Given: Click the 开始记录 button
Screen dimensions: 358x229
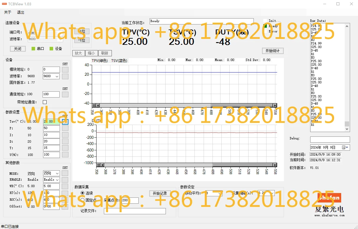Looking at the screenshot, I should (160, 193).
